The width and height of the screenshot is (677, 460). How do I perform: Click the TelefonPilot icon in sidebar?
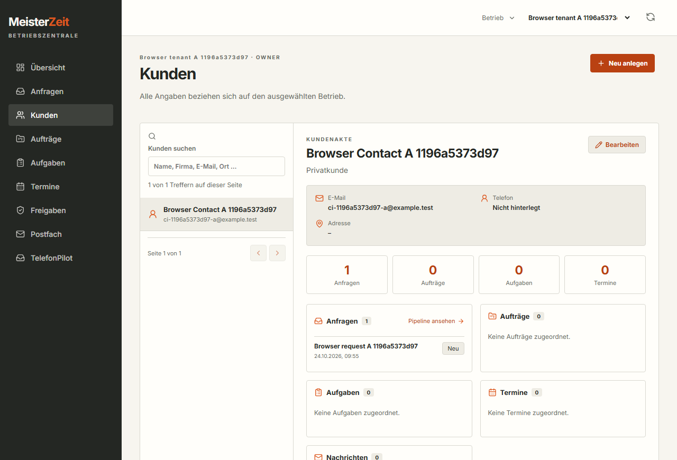tap(21, 258)
